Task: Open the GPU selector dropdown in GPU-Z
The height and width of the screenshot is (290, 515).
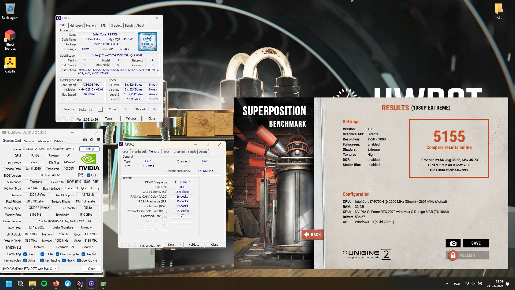Action: click(x=30, y=269)
